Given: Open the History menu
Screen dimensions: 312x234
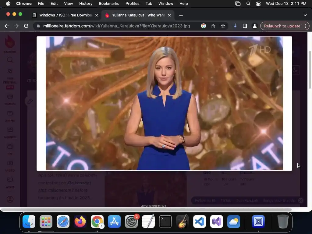Looking at the screenshot, I should click(x=86, y=3).
